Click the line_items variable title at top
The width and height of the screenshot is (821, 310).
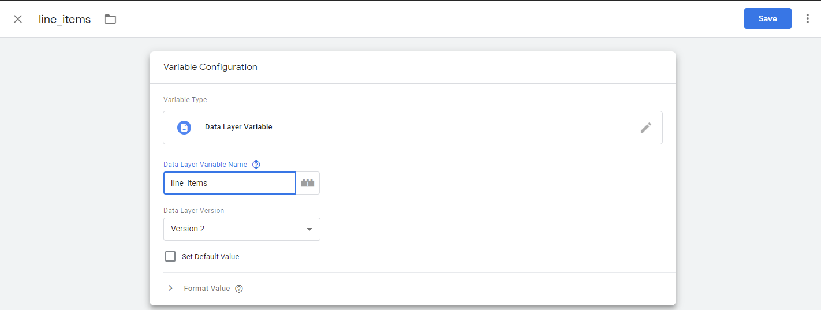65,20
